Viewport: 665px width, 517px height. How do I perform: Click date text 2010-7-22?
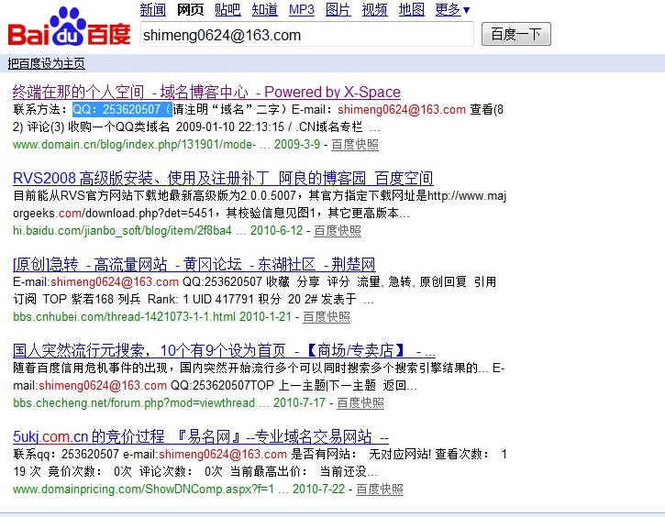click(318, 489)
